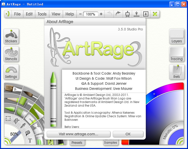Open the Settings panel

(x=11, y=72)
